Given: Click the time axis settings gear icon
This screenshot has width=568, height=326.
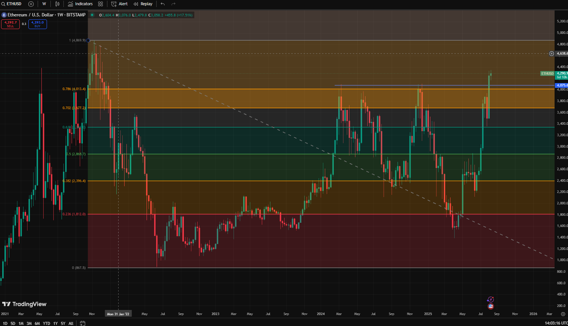Looking at the screenshot, I should click(x=563, y=313).
